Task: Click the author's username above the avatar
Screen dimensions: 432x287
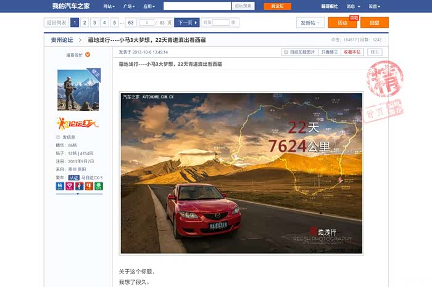Action: [x=75, y=55]
